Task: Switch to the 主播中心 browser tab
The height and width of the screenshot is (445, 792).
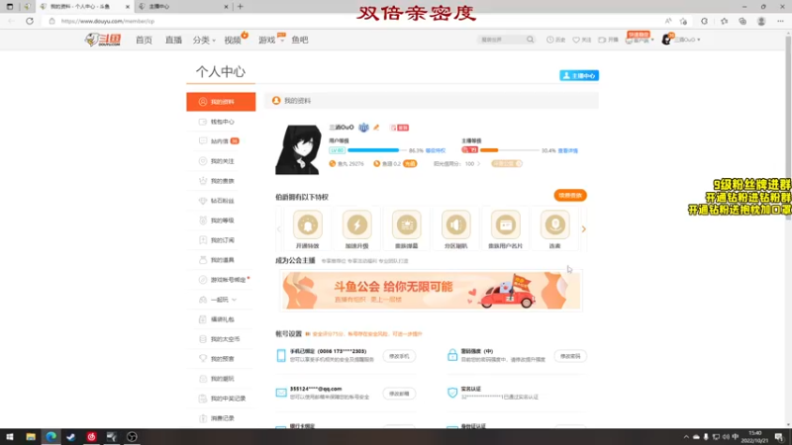Action: (x=182, y=7)
